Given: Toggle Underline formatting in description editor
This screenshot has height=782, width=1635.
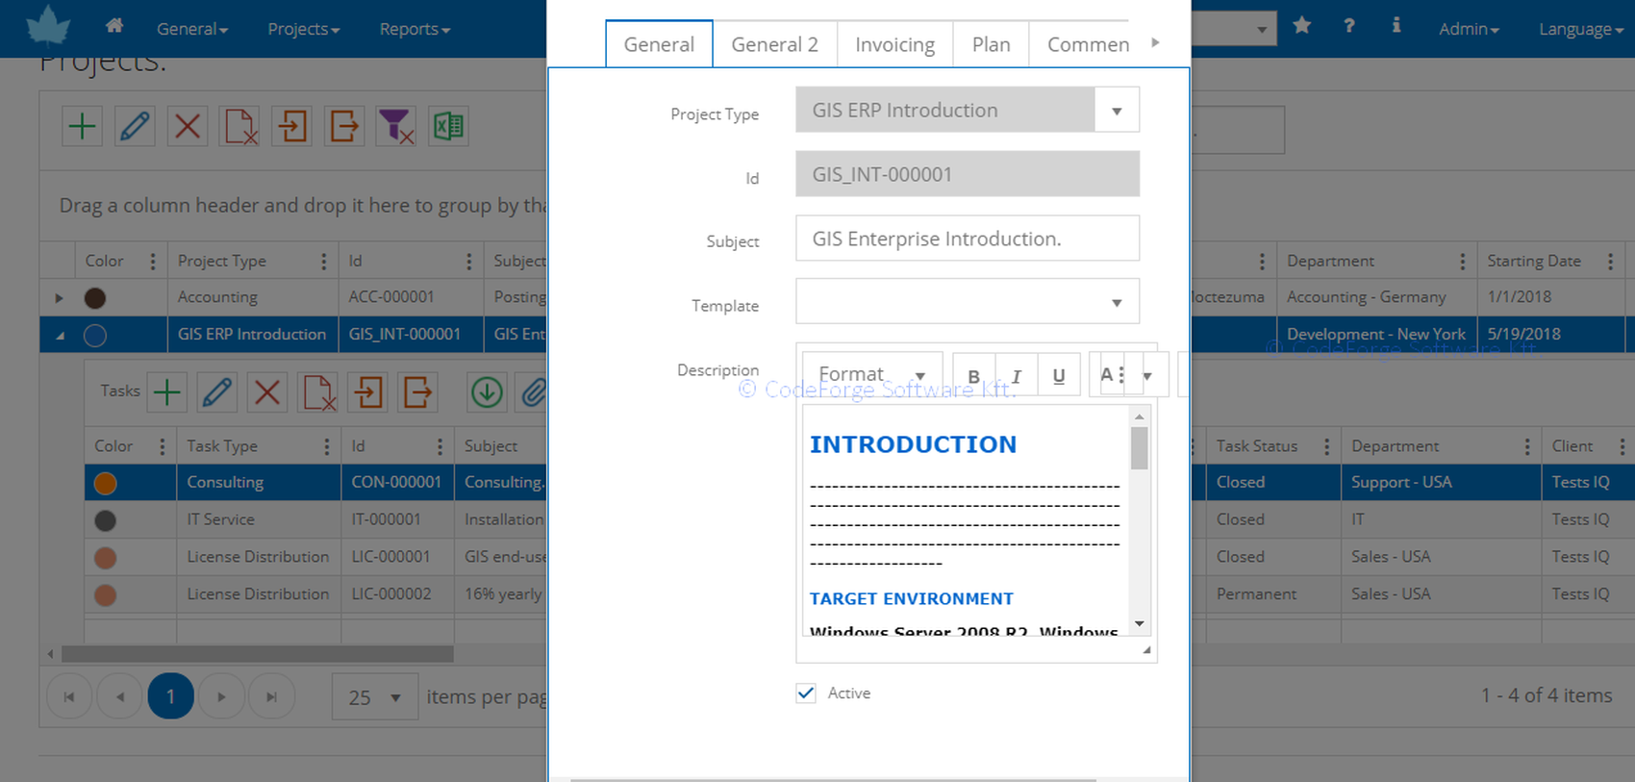Looking at the screenshot, I should click(1058, 376).
